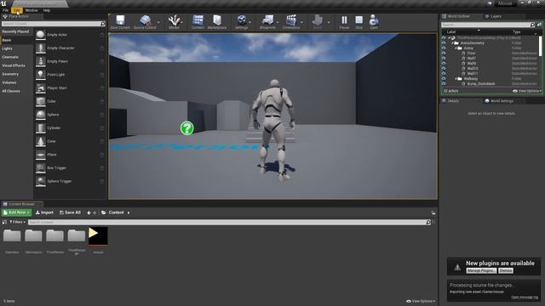
Task: Pause the play-in-editor session
Action: (x=344, y=20)
